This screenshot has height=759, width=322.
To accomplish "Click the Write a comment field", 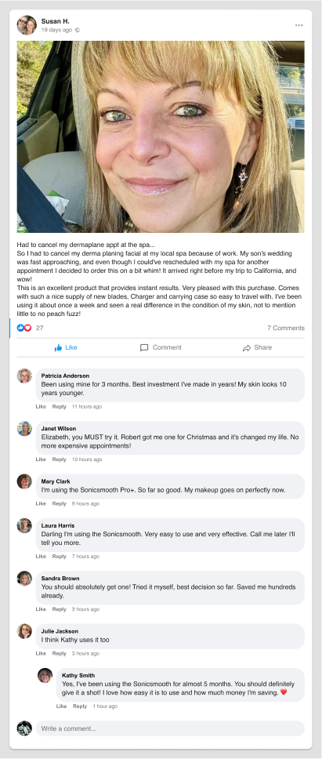I will coord(170,728).
